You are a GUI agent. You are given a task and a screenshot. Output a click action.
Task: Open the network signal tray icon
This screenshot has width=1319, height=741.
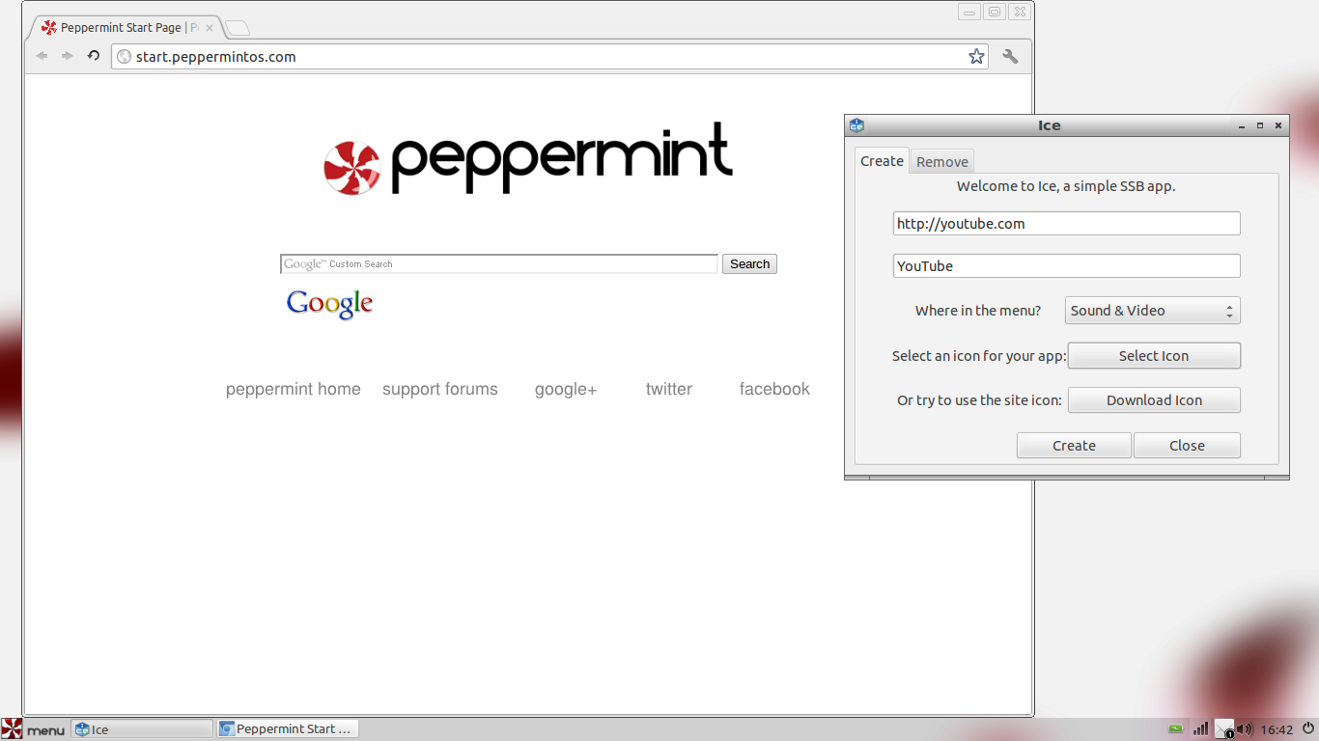coord(1201,729)
